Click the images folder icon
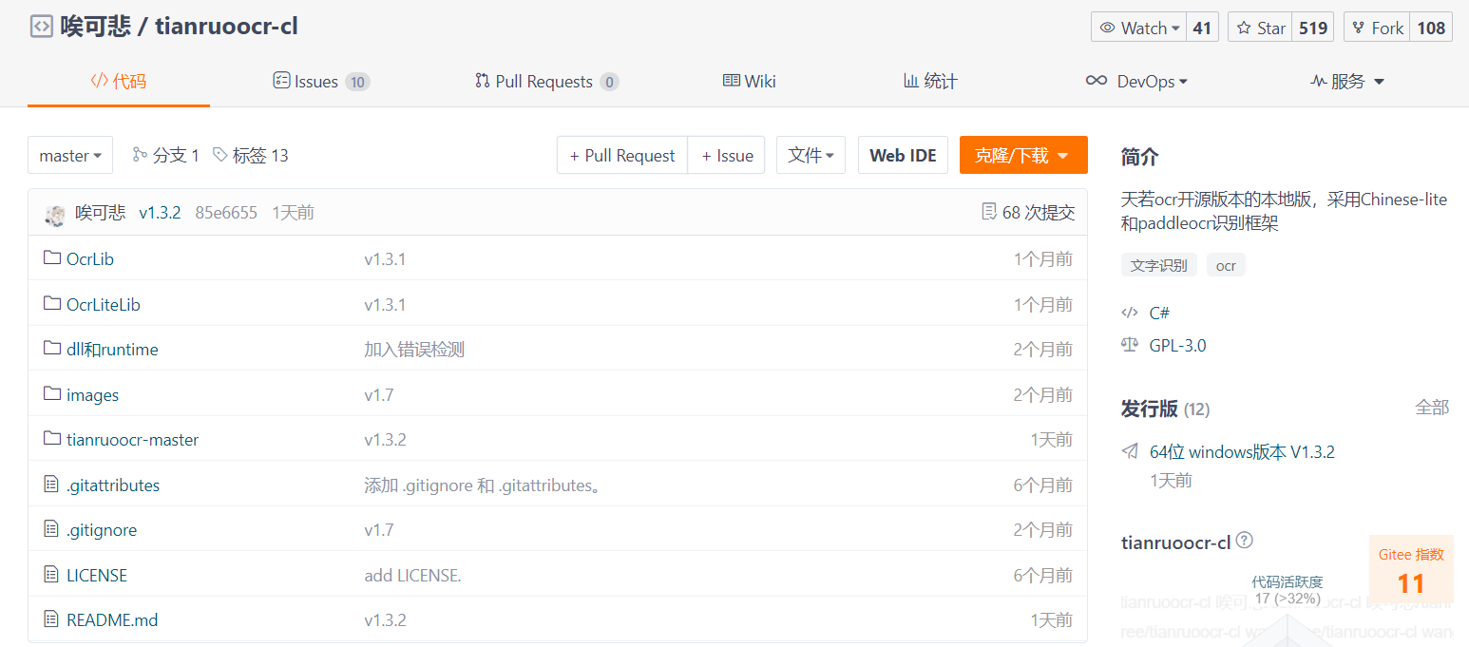Viewport: 1469px width, 647px height. [x=52, y=394]
